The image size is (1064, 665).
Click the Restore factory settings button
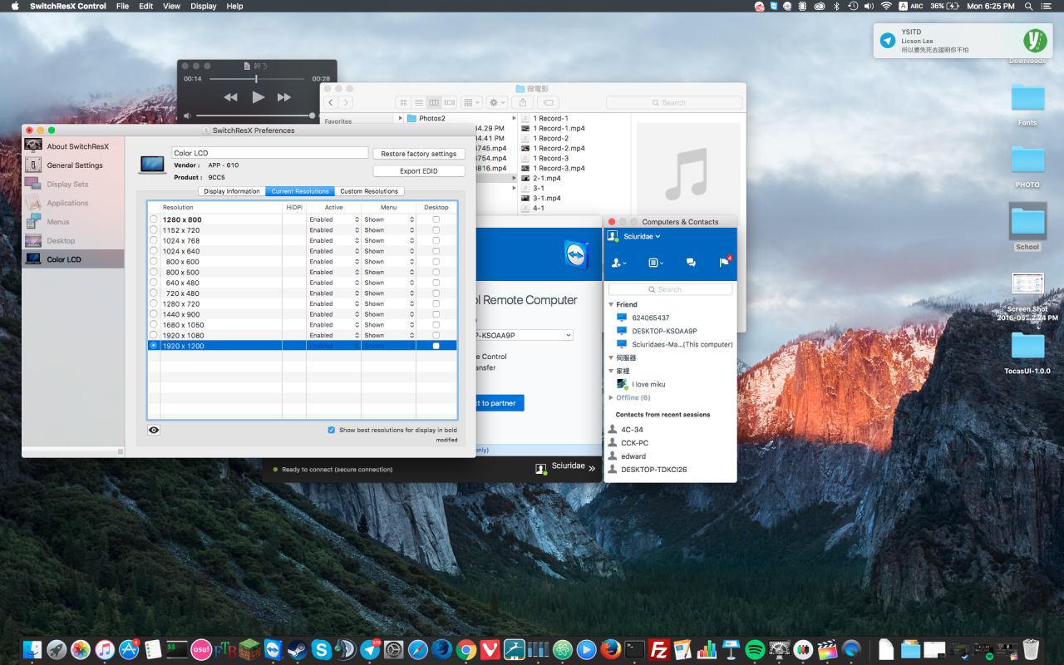(x=418, y=154)
